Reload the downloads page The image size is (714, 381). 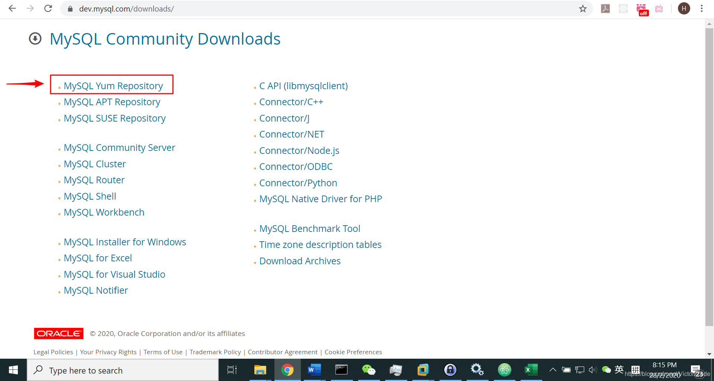[48, 9]
